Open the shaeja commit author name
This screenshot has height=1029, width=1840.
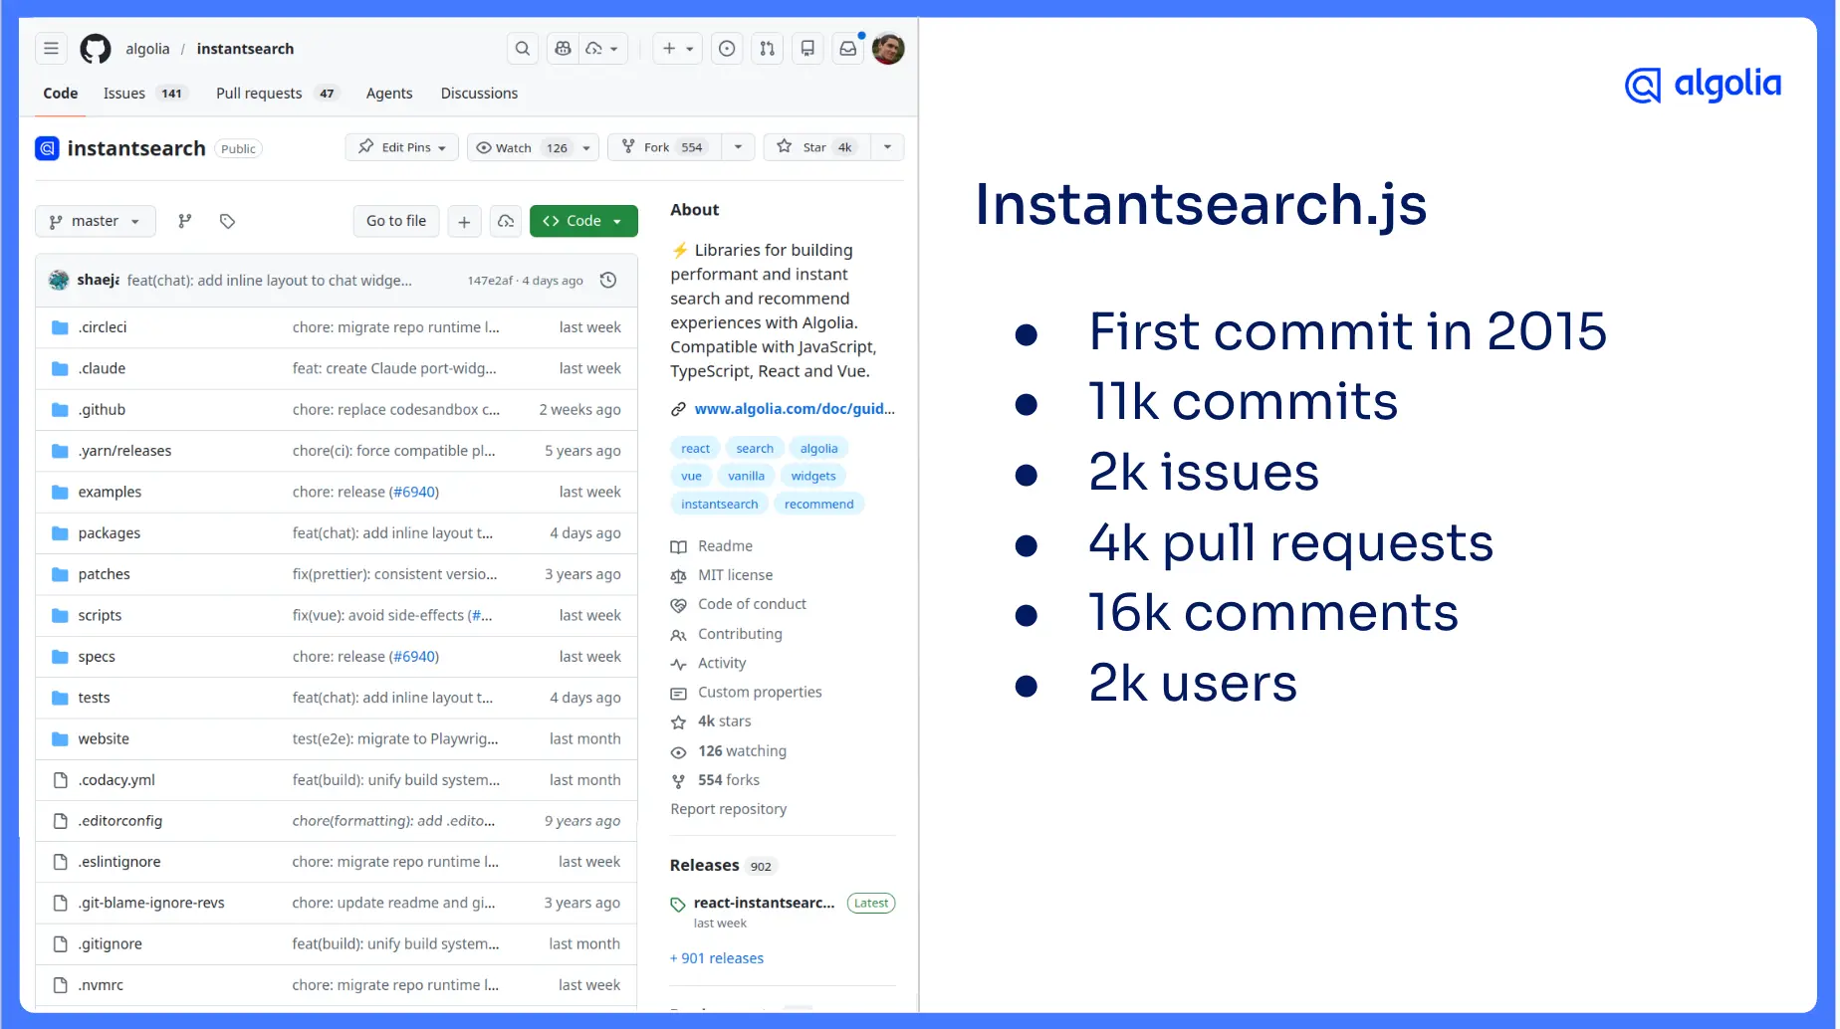[x=98, y=281]
